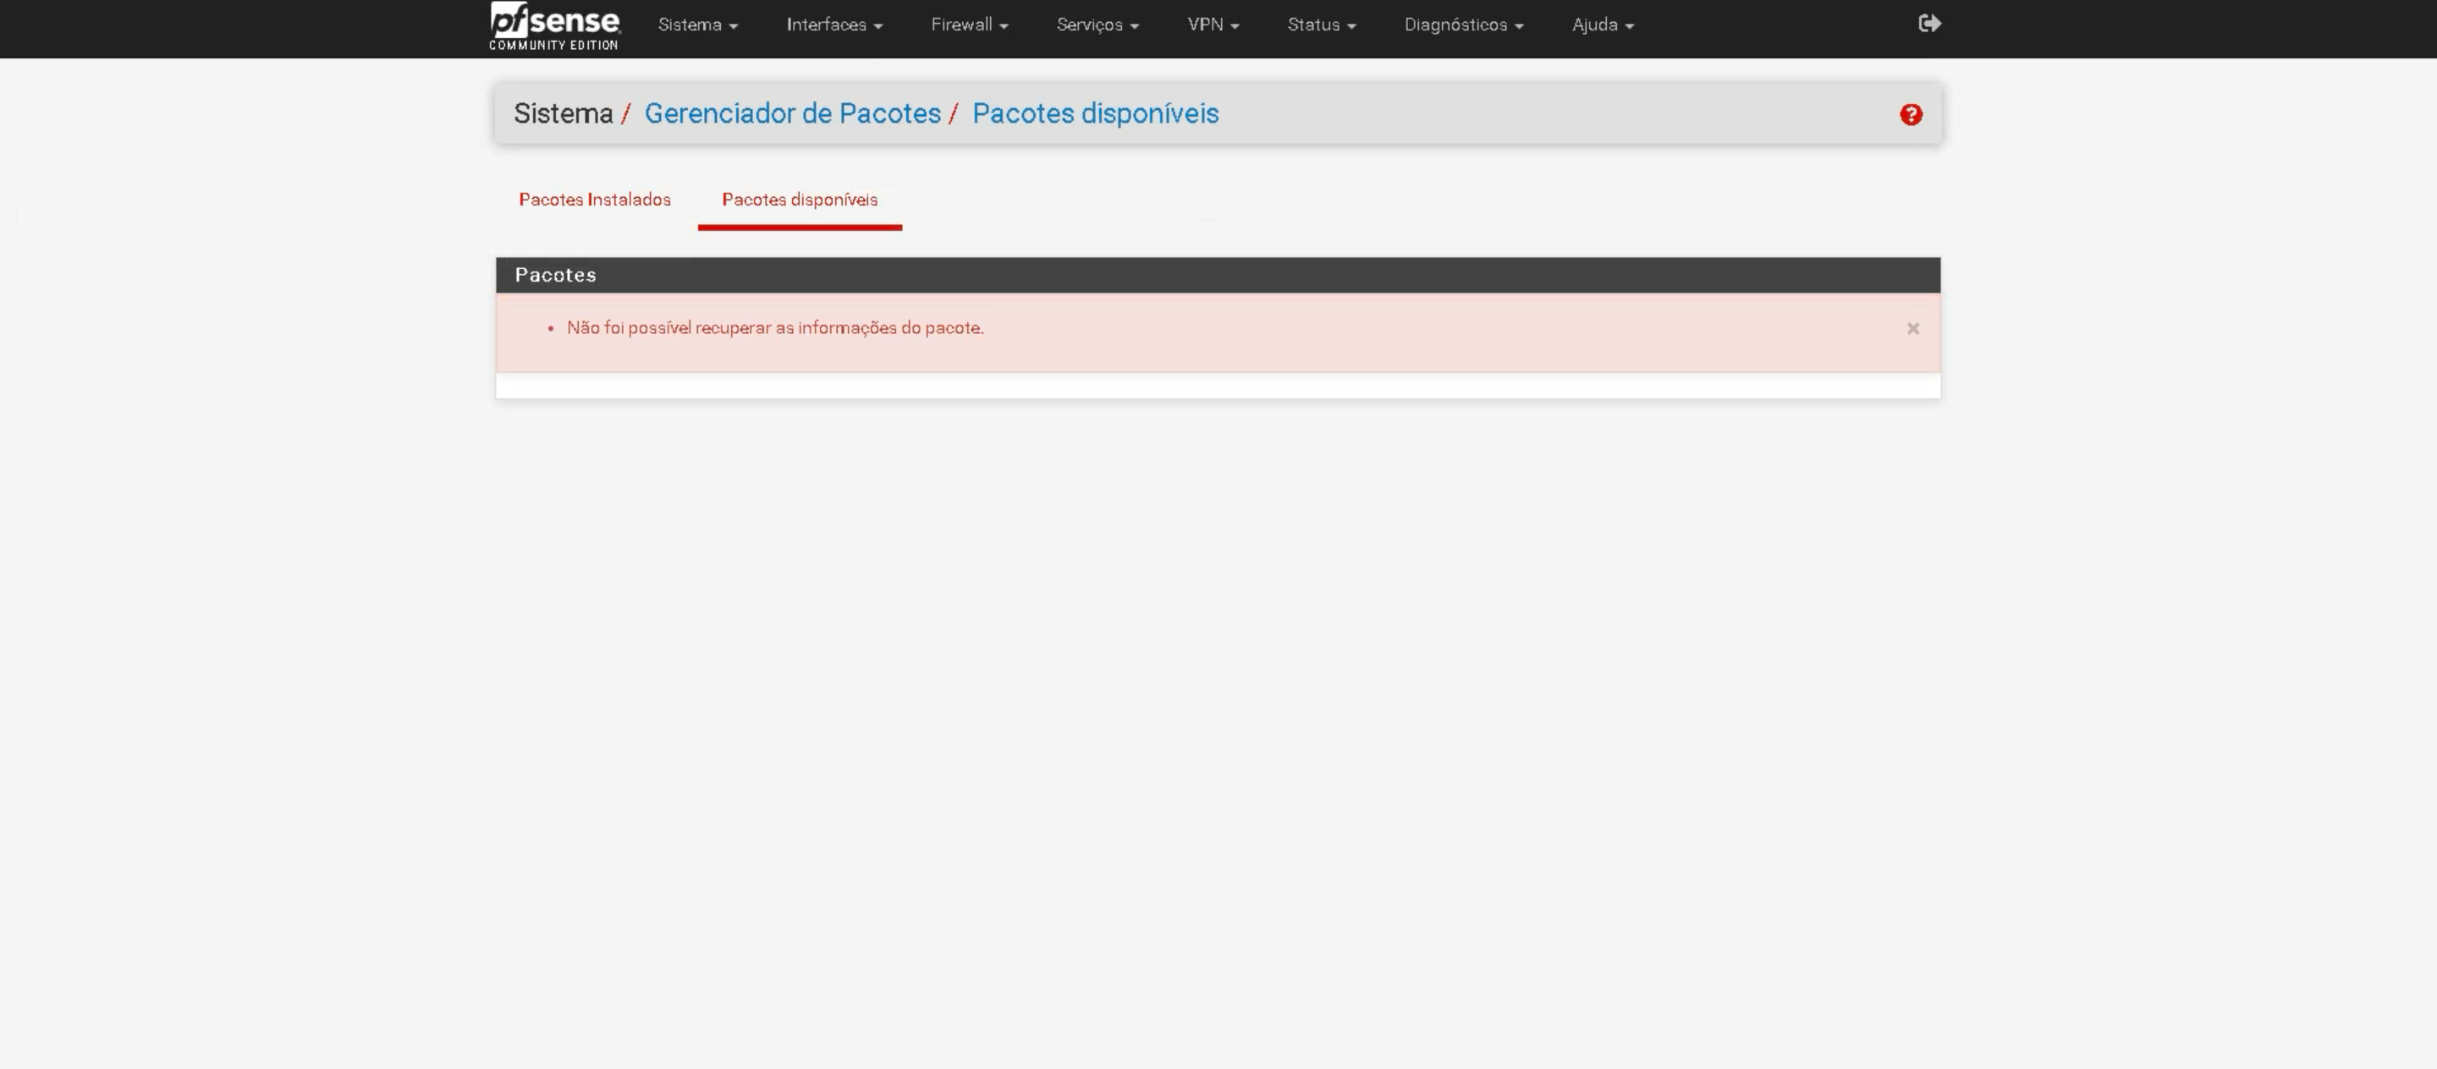Expand the Status navigation menu
Image resolution: width=2437 pixels, height=1069 pixels.
pyautogui.click(x=1321, y=25)
